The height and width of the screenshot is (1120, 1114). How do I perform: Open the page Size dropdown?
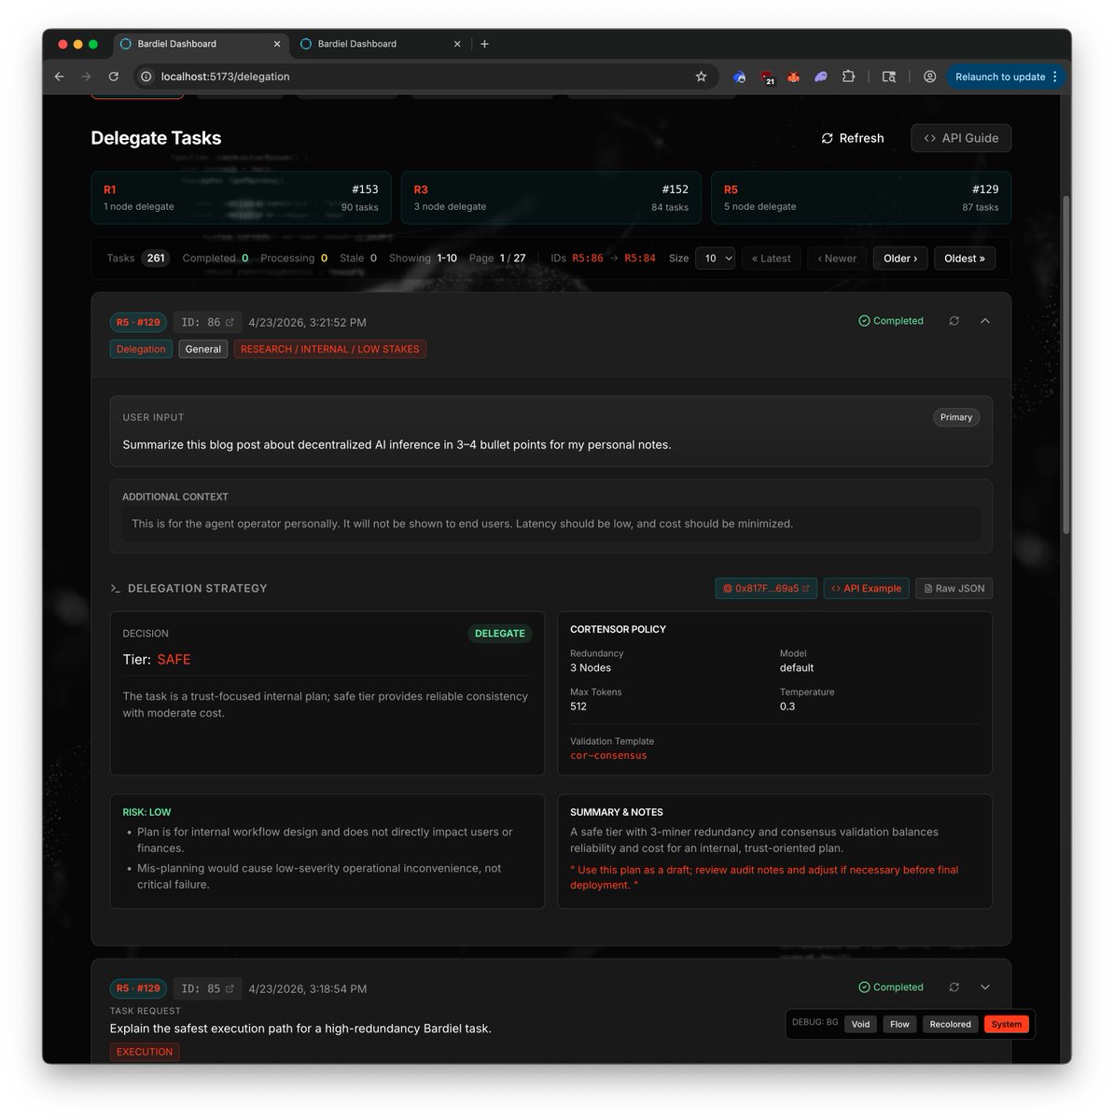(715, 259)
